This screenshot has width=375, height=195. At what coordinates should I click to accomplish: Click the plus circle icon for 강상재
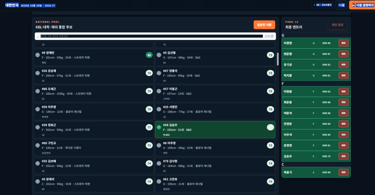point(37,73)
